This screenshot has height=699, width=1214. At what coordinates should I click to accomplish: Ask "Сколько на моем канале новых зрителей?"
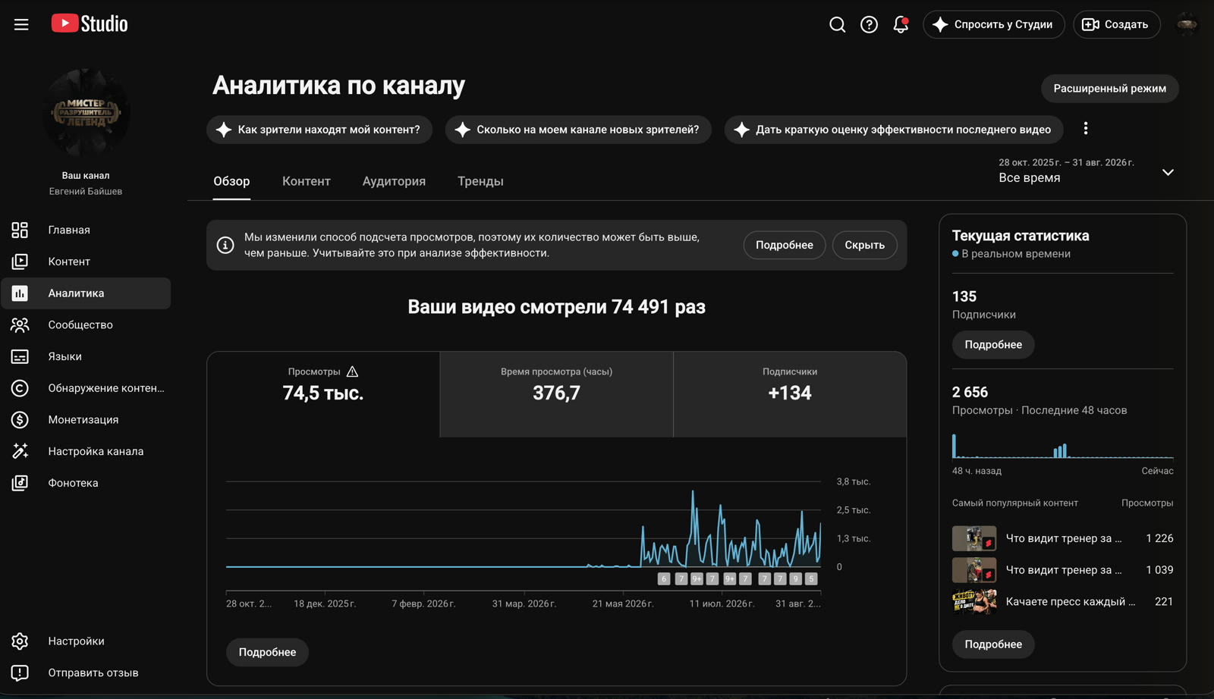(578, 130)
